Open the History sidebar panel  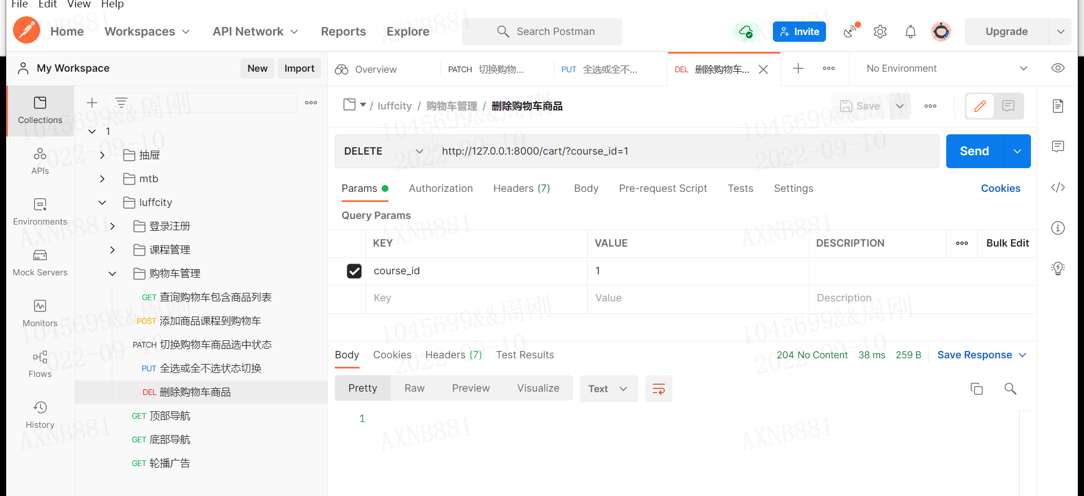40,415
